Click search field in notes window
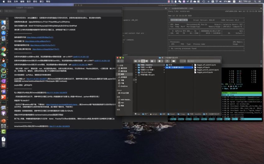This screenshot has height=164, width=264. (x=99, y=11)
